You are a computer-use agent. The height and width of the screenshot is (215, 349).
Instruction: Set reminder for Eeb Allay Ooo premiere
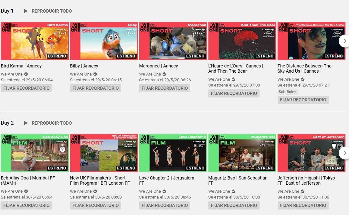coord(26,205)
